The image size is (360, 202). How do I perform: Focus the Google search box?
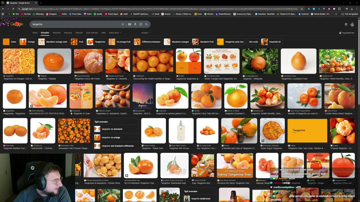click(x=76, y=24)
